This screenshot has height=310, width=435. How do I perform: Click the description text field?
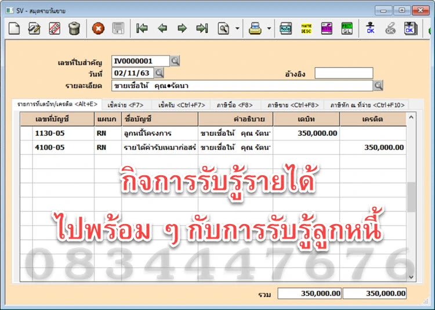[x=242, y=85]
